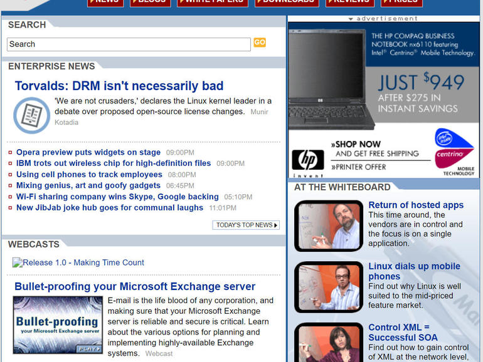Open the Torvalds: DRM isn't necessarily bad headline

119,86
